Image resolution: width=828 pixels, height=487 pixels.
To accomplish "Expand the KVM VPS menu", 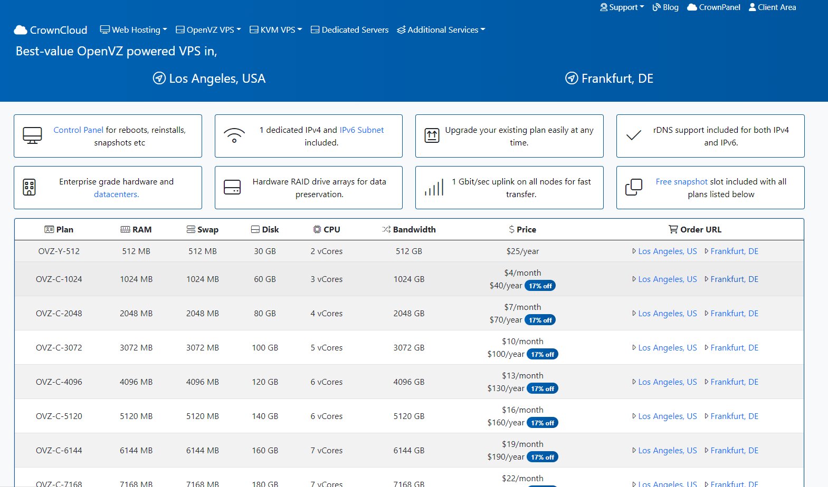I will (x=275, y=30).
